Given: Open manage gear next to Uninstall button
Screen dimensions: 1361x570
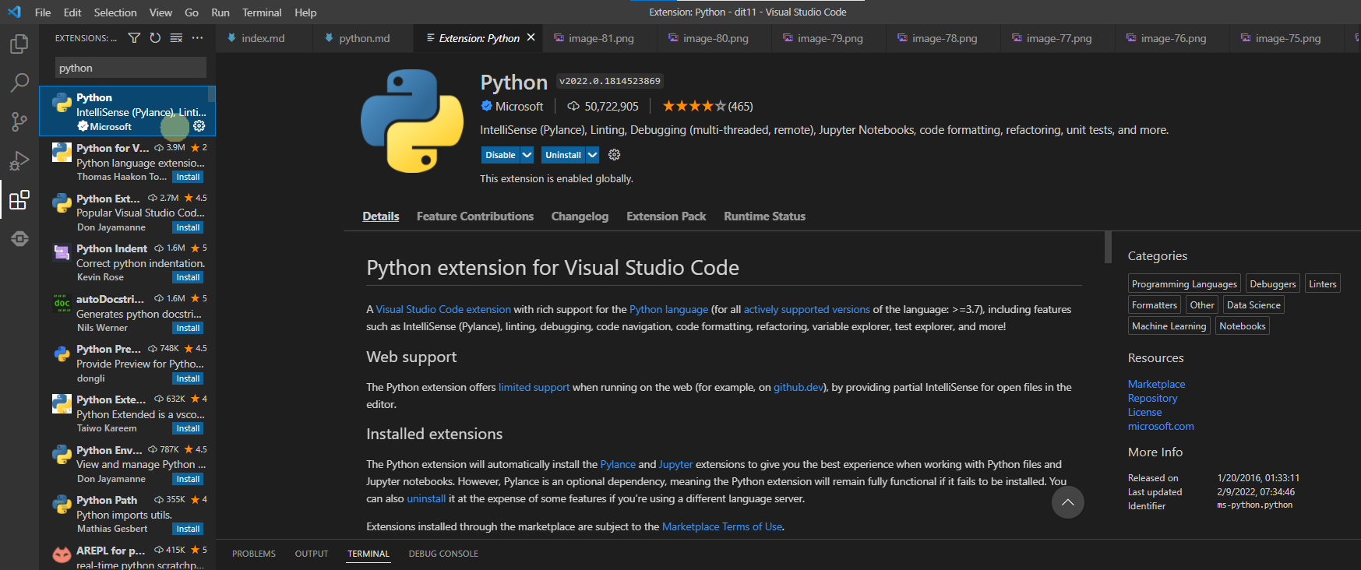Looking at the screenshot, I should tap(614, 155).
